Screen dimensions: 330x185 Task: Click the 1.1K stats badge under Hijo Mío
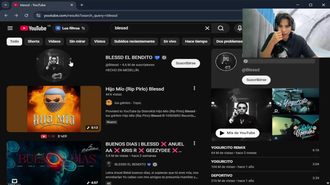pyautogui.click(x=48, y=136)
